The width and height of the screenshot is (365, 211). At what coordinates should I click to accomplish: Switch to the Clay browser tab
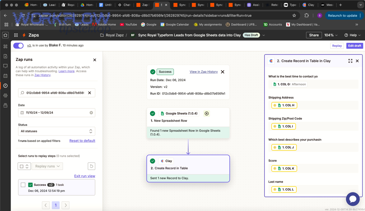[x=308, y=5]
